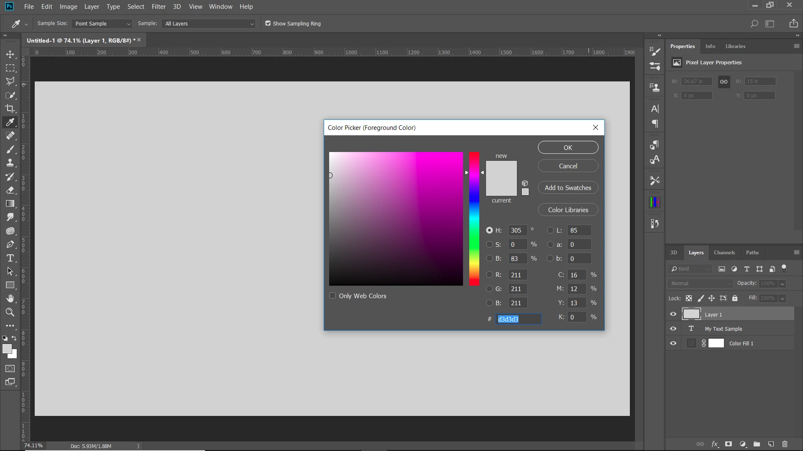This screenshot has width=803, height=451.
Task: Open the layer Opacity dropdown arrow
Action: click(782, 284)
